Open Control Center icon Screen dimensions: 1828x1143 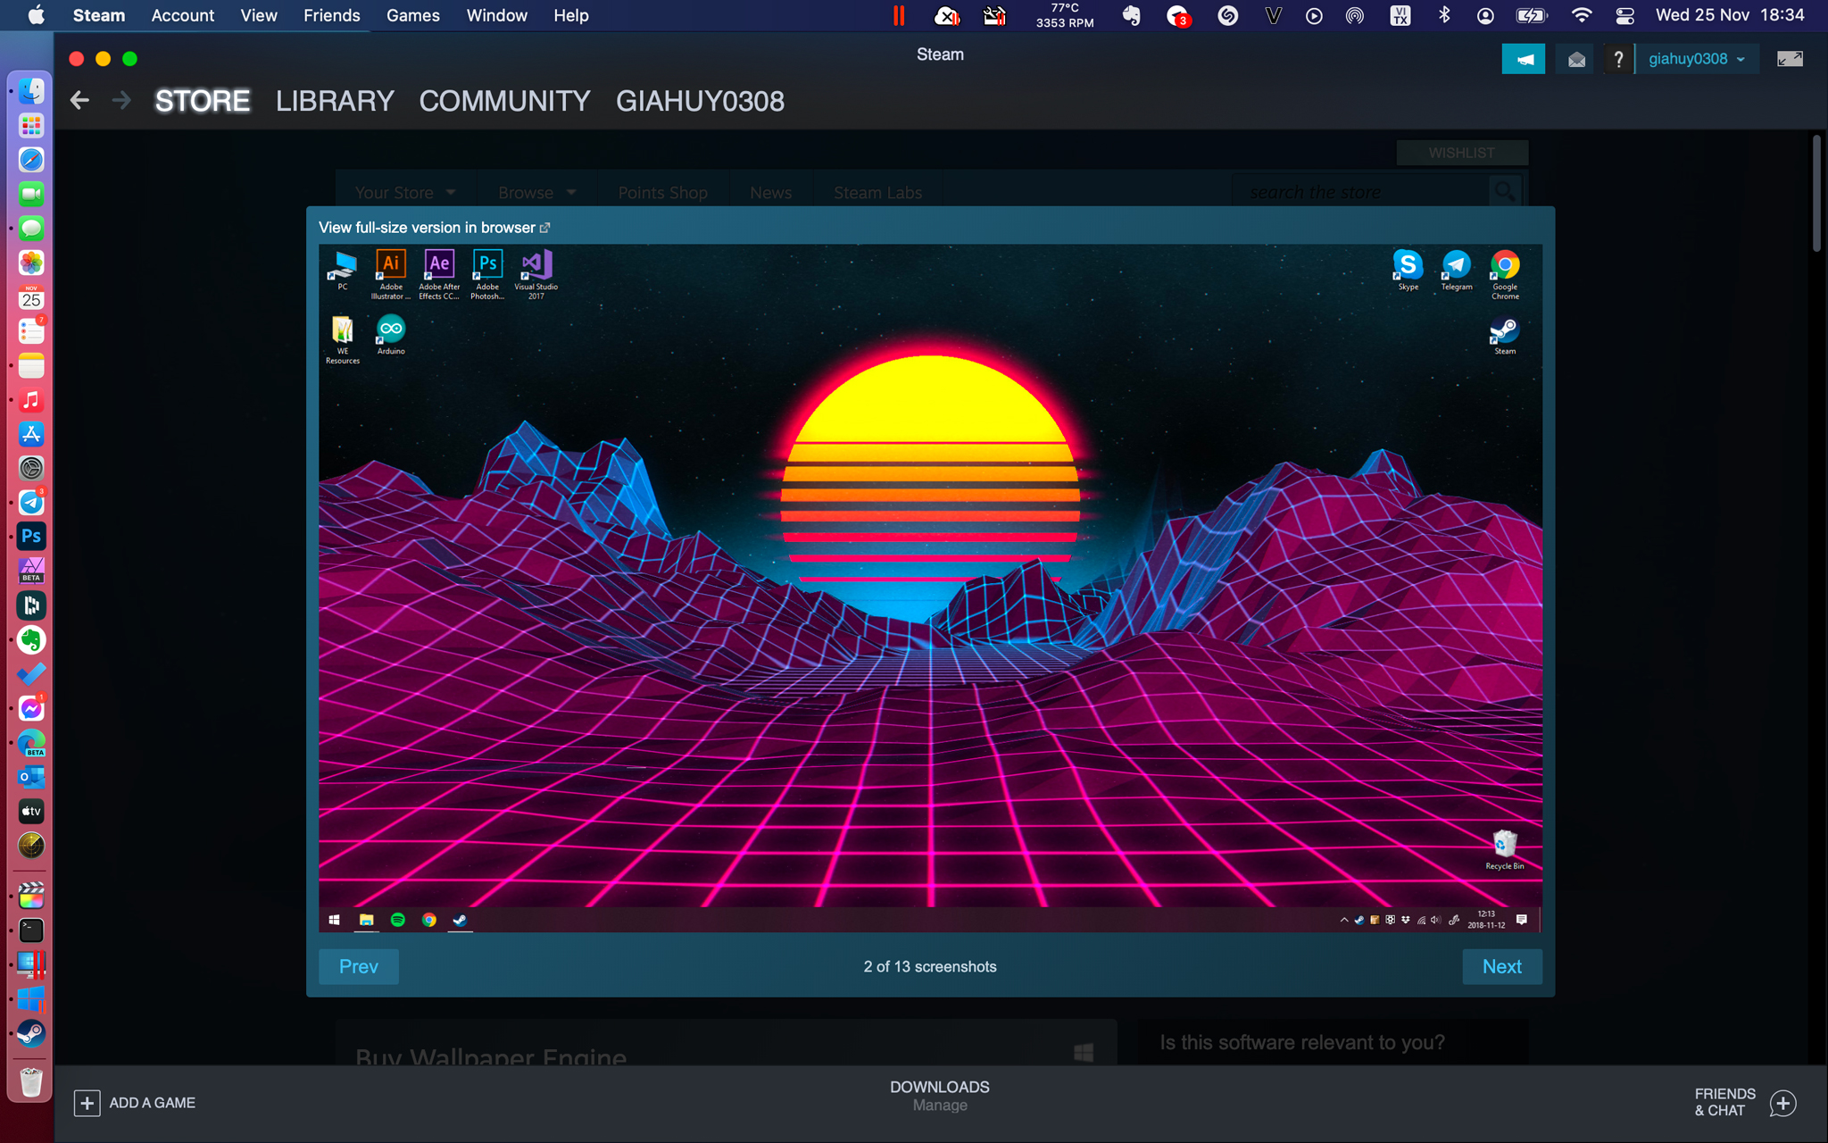click(1624, 15)
